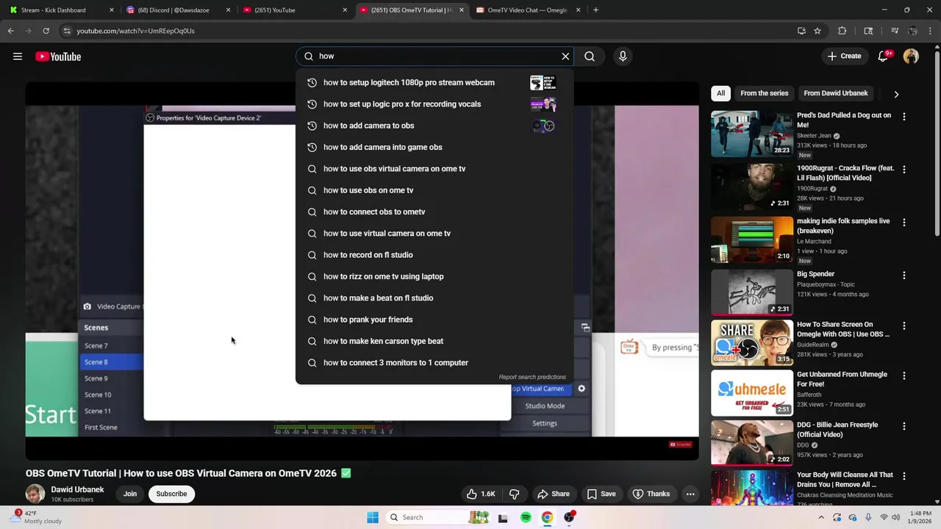Open 'DDG - Billie Jean Freestyle' video title
Image resolution: width=941 pixels, height=529 pixels.
(x=837, y=430)
